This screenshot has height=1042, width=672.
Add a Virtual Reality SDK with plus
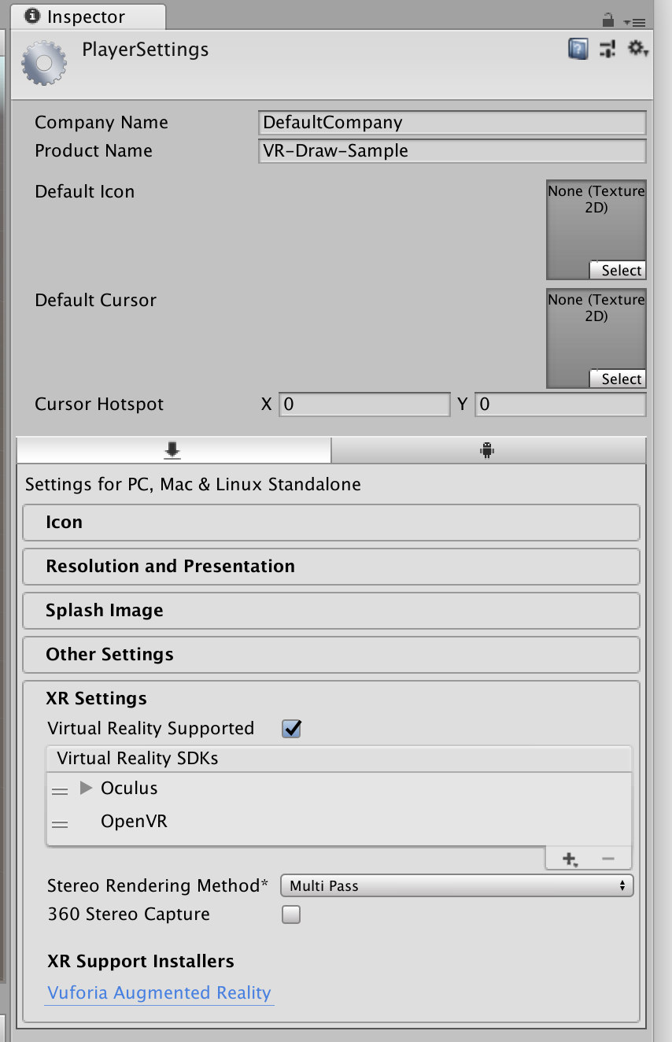click(x=570, y=859)
